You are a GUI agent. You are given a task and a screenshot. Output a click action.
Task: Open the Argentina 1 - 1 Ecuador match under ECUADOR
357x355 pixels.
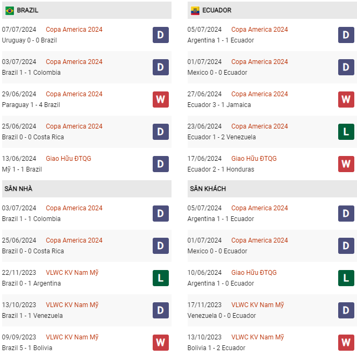click(x=220, y=40)
